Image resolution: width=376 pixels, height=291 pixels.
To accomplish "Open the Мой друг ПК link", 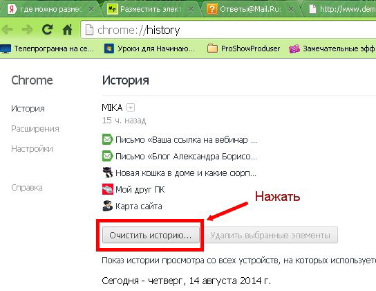I will tap(140, 190).
